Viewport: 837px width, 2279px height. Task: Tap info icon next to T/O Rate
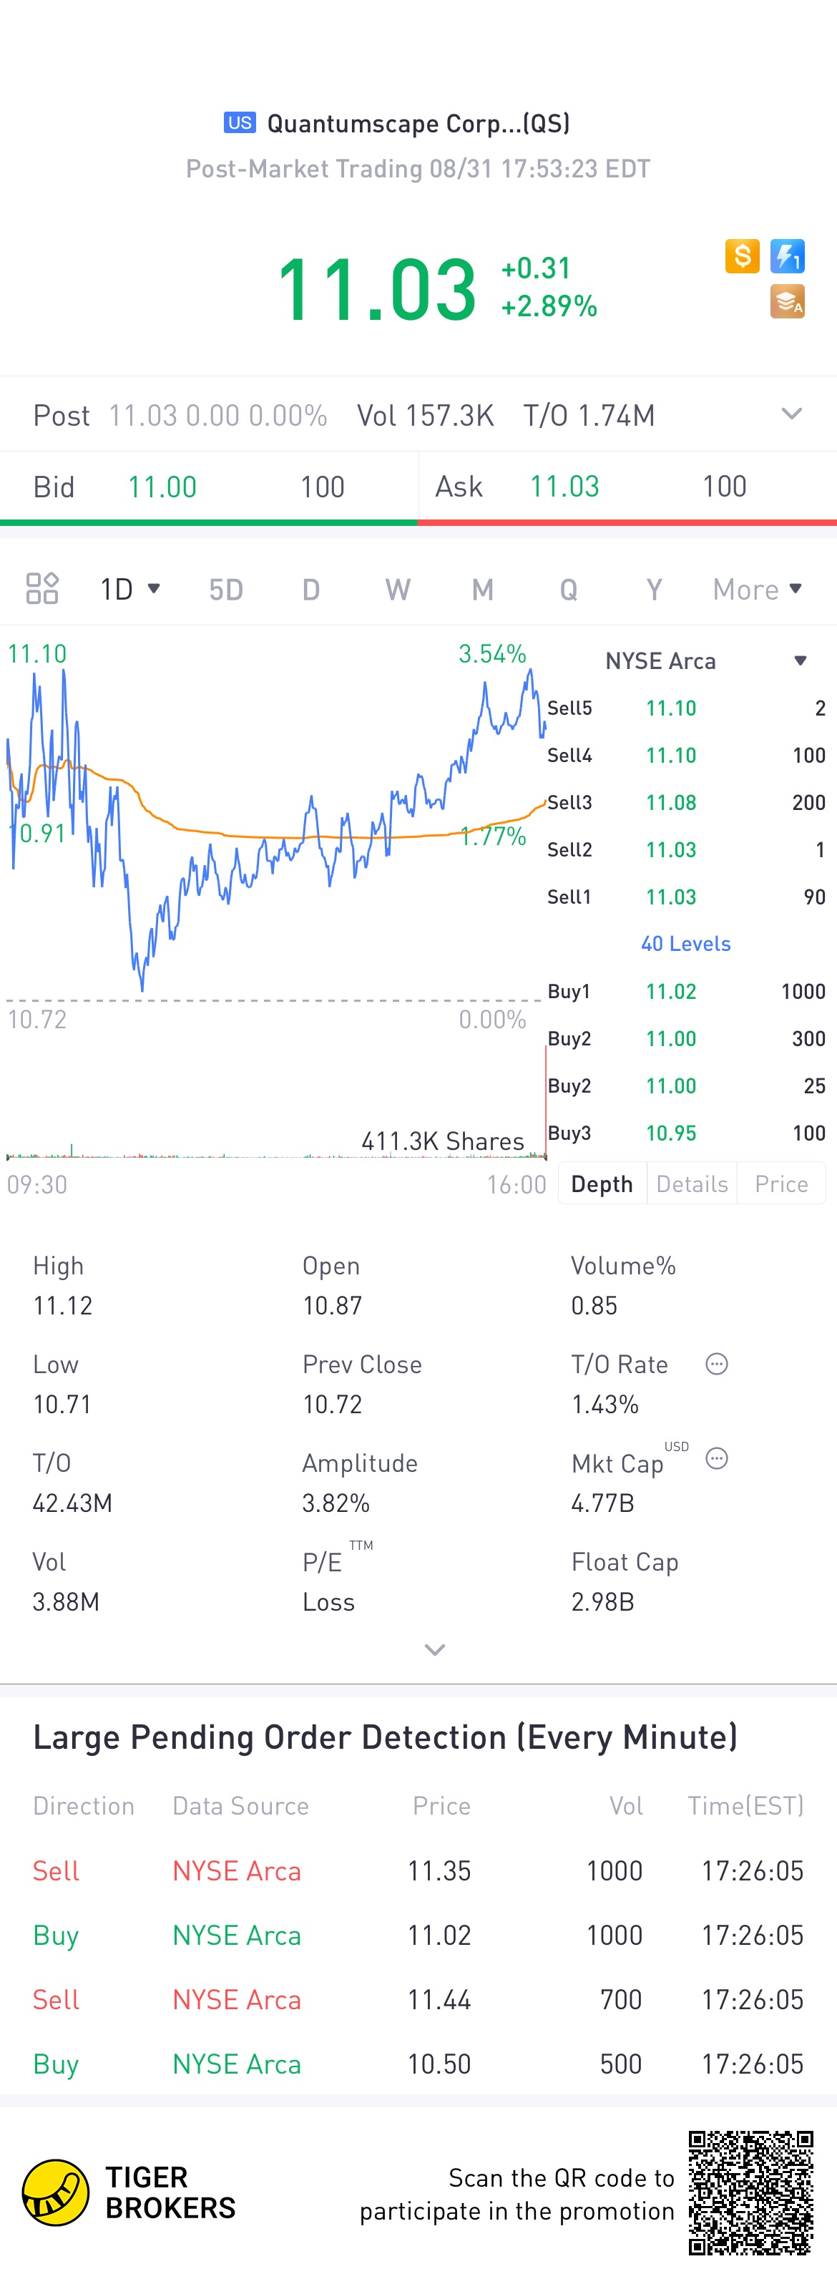(x=716, y=1363)
